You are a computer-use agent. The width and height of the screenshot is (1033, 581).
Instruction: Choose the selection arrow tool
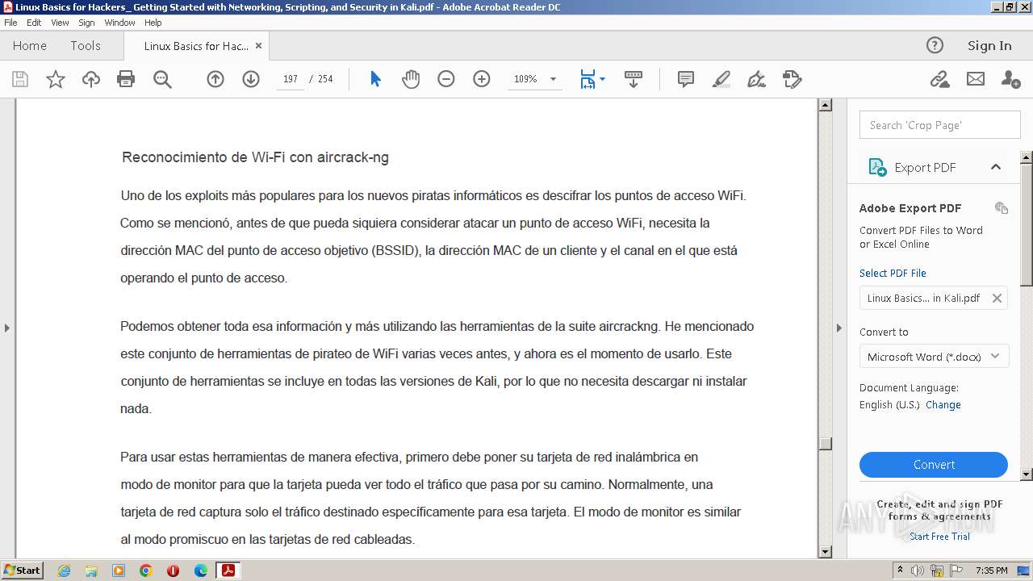pos(375,79)
